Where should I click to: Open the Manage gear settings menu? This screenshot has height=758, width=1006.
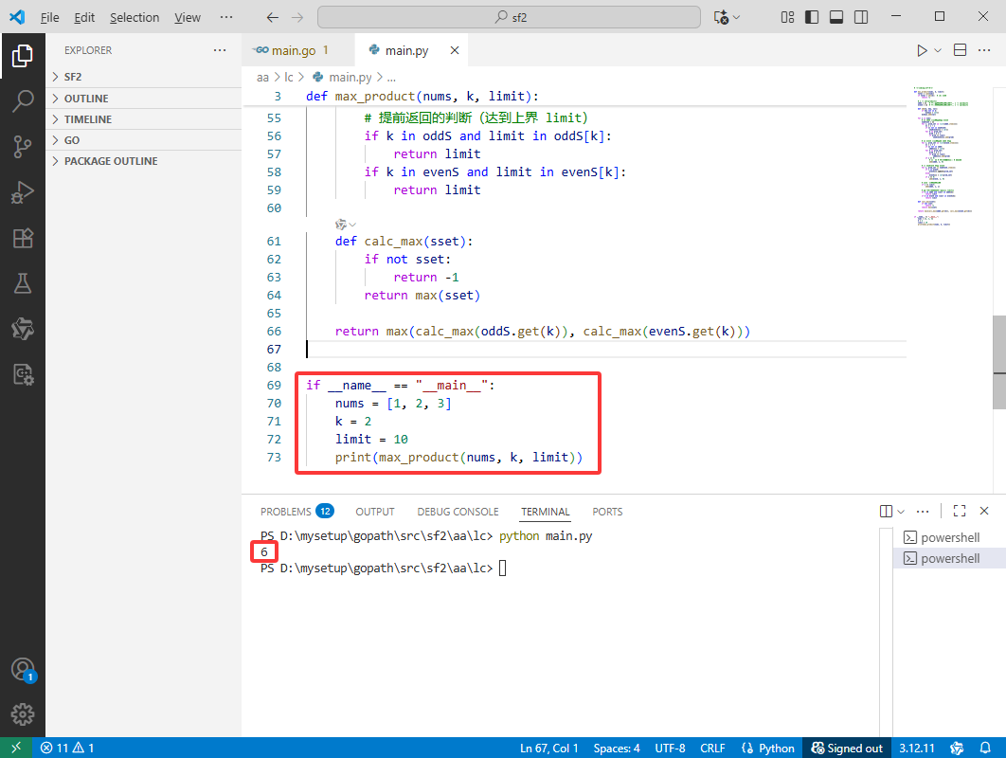coord(23,714)
